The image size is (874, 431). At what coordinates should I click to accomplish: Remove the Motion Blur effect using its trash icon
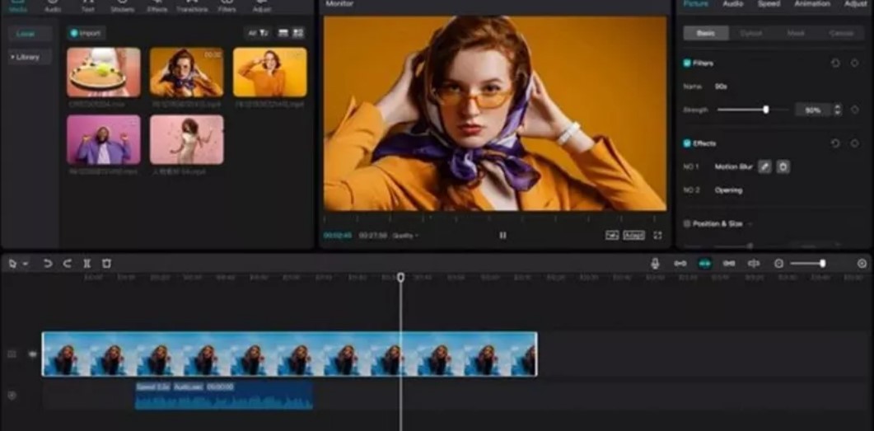click(783, 166)
